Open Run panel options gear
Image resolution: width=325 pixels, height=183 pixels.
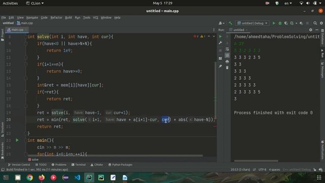click(x=310, y=30)
